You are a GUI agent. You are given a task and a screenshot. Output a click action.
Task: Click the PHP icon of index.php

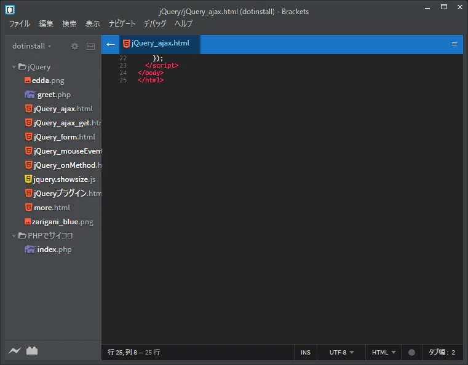pyautogui.click(x=30, y=249)
